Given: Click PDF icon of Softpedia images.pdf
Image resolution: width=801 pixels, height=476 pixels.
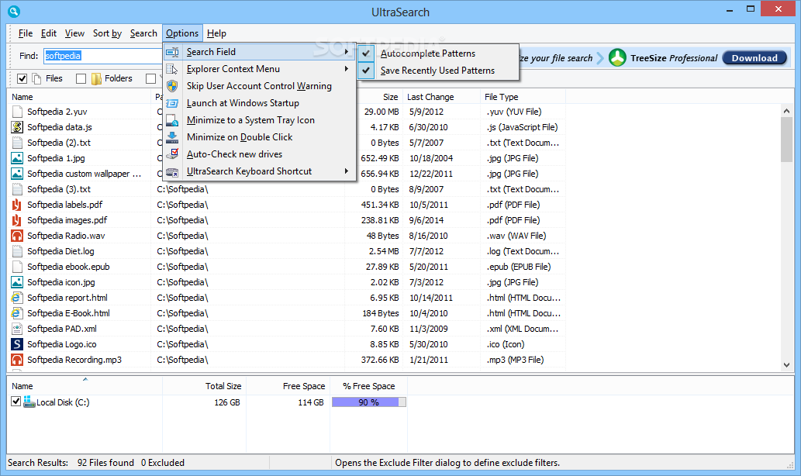Looking at the screenshot, I should (17, 221).
